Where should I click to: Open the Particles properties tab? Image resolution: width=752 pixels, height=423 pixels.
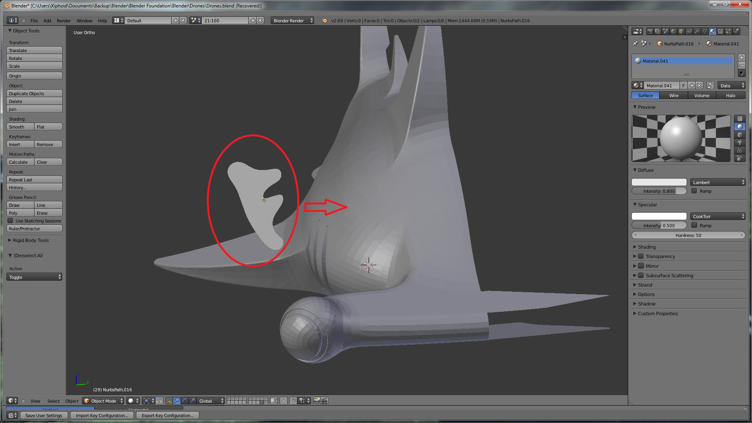(x=728, y=31)
